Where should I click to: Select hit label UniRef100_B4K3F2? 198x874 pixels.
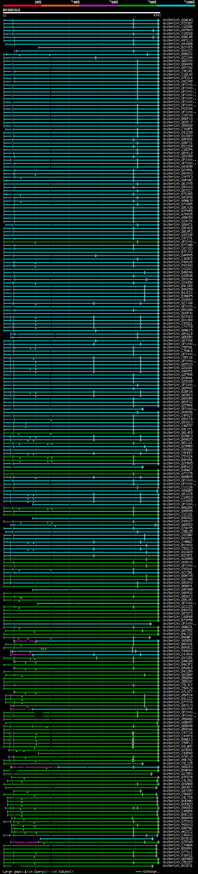[178, 664]
